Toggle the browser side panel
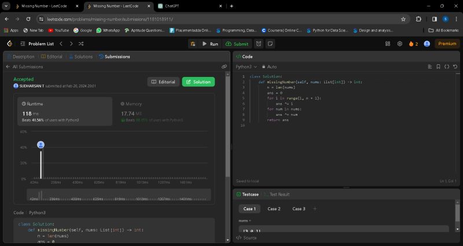This screenshot has height=246, width=463. (x=435, y=19)
